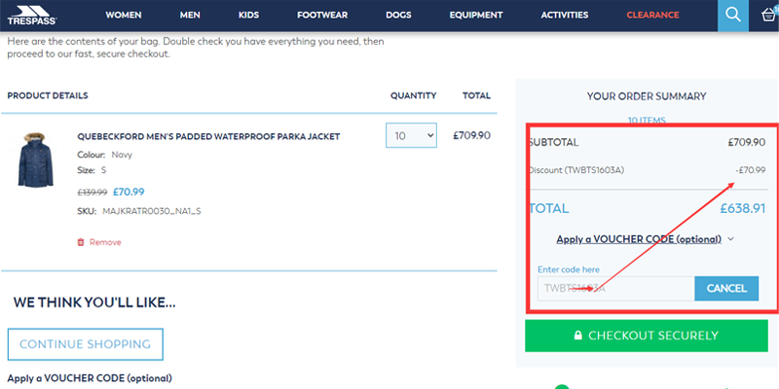779x389 pixels.
Task: Click the Remove item link text
Action: 105,242
